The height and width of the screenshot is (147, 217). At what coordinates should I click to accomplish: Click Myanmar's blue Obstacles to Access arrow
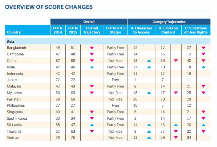click(x=149, y=93)
